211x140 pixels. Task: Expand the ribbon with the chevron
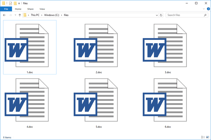pyautogui.click(x=204, y=9)
